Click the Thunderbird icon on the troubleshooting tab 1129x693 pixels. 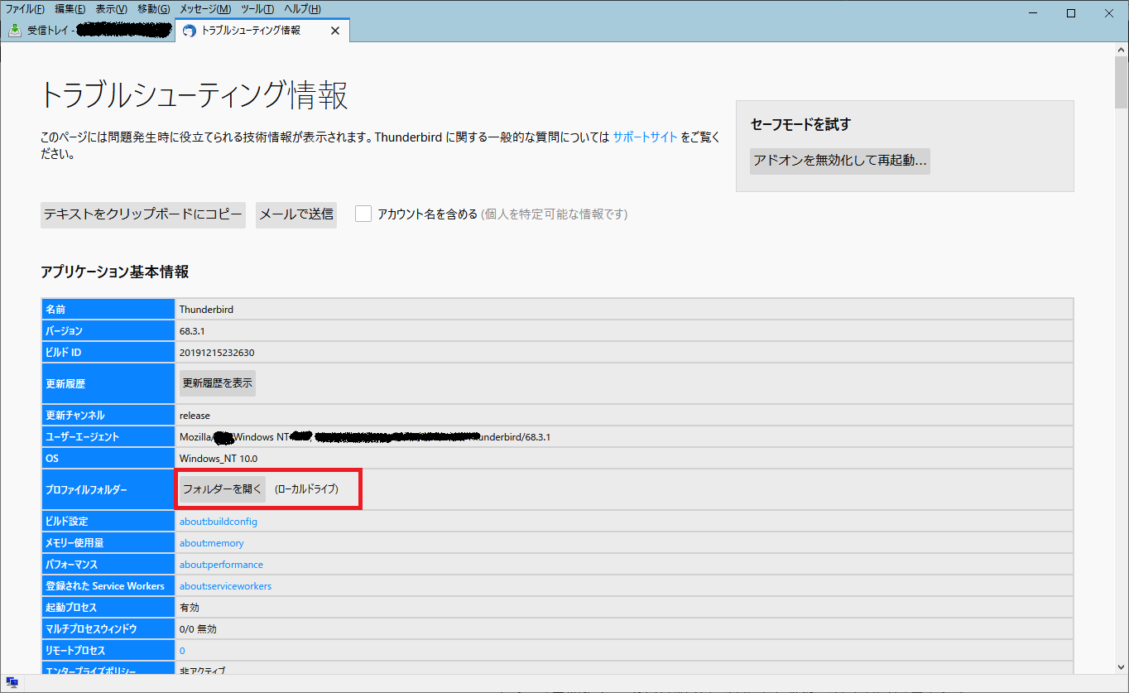[189, 31]
